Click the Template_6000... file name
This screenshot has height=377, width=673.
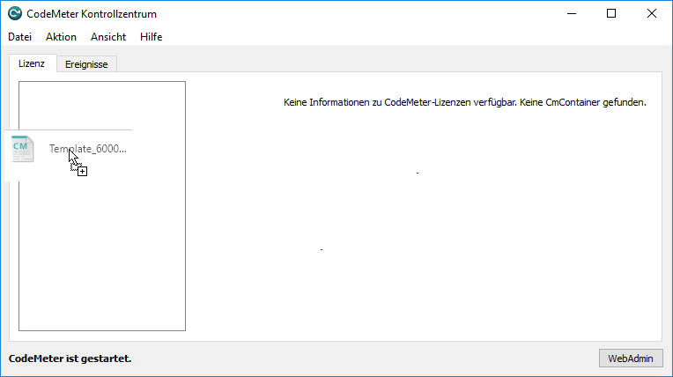(x=87, y=149)
